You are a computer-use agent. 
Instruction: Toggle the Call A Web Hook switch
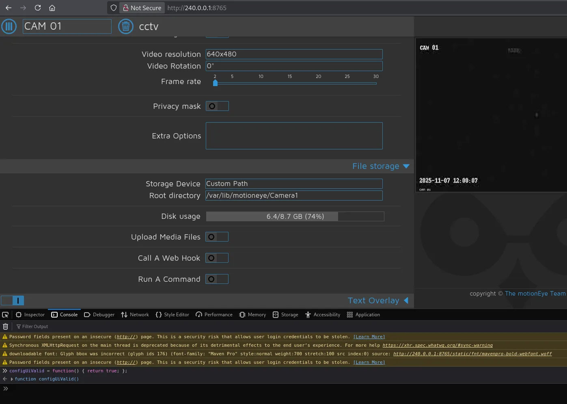pos(217,258)
